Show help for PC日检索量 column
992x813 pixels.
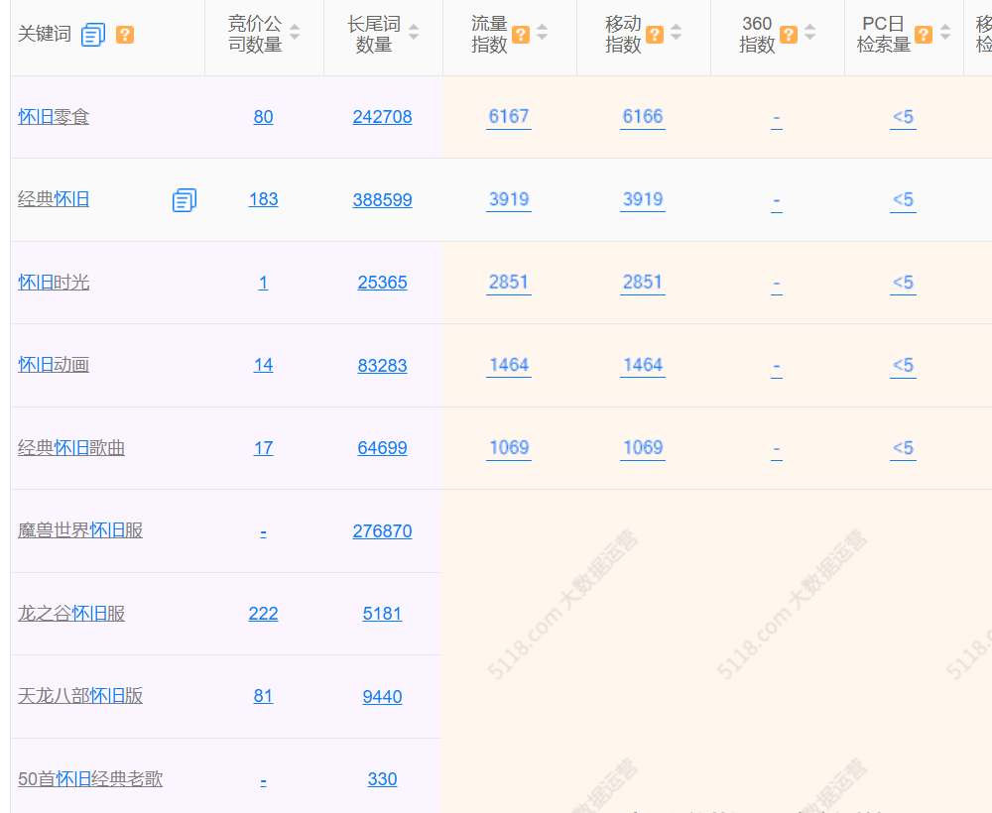click(x=924, y=35)
